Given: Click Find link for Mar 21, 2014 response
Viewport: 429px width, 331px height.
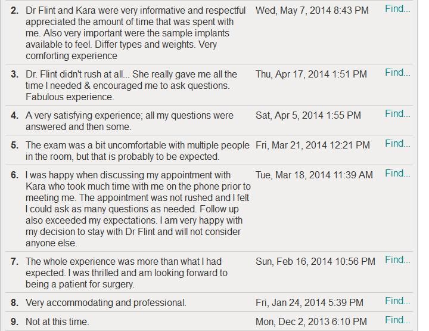Looking at the screenshot, I should point(397,144).
